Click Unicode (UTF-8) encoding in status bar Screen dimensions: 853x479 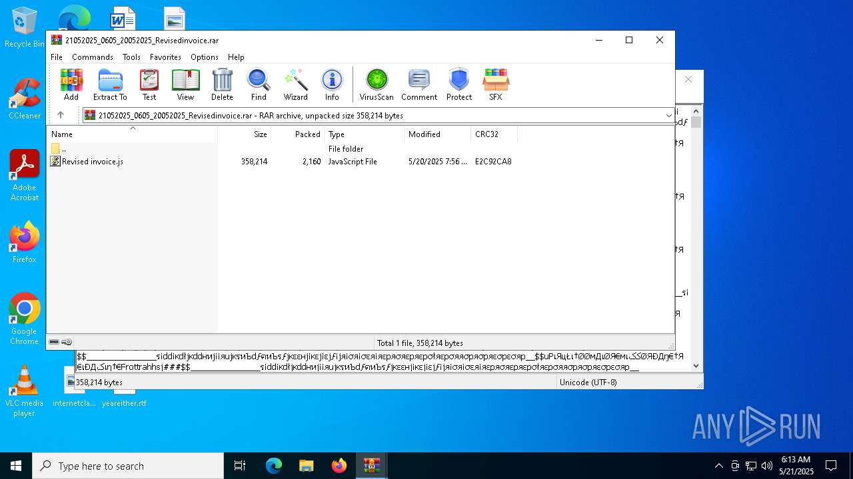click(588, 383)
